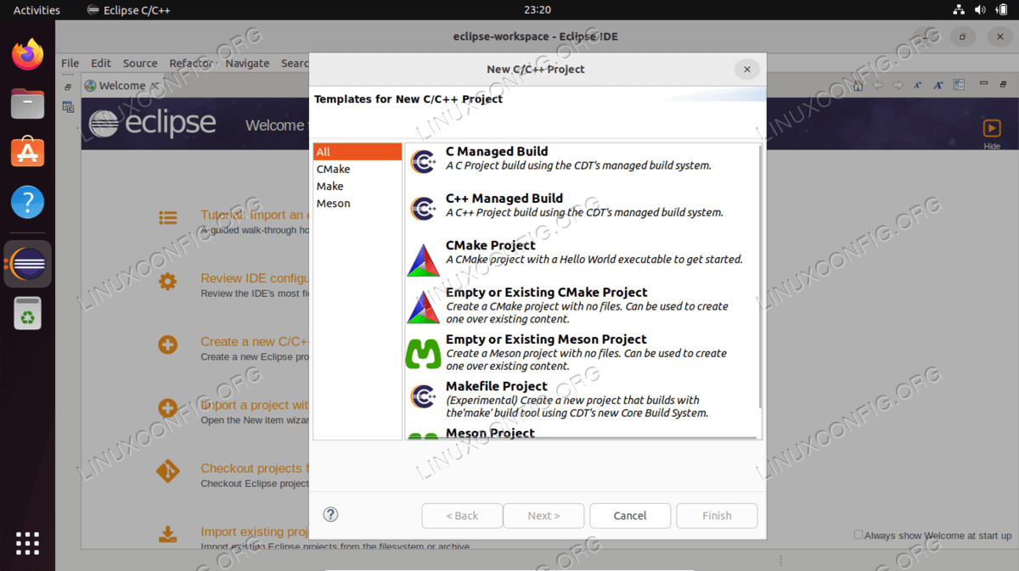This screenshot has height=571, width=1019.
Task: Select the C Managed Build template icon
Action: (423, 161)
